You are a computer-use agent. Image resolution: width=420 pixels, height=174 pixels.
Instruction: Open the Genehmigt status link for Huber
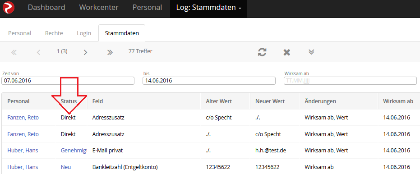[x=74, y=151]
